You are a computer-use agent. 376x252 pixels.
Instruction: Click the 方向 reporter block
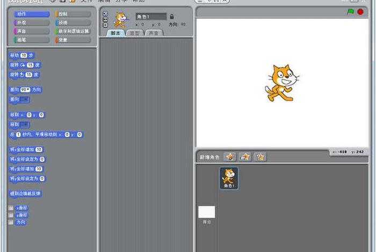pyautogui.click(x=20, y=223)
